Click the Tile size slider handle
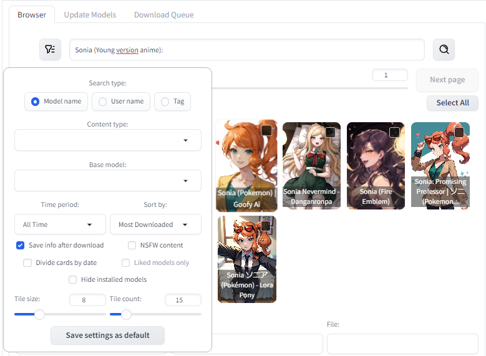The image size is (486, 356). point(39,314)
